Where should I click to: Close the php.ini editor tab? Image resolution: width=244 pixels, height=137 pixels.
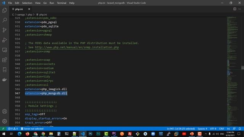(x=29, y=9)
